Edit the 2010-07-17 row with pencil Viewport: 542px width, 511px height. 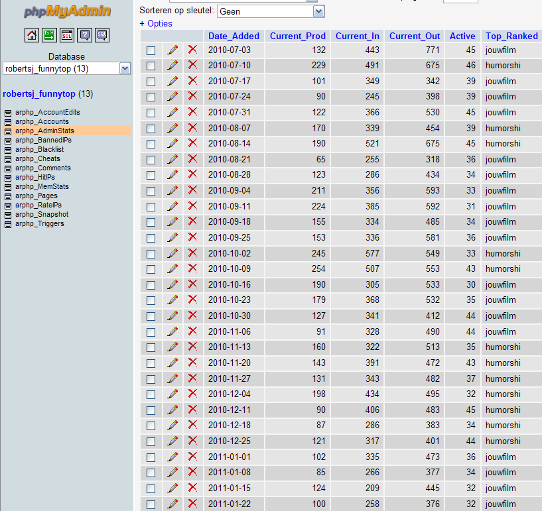pyautogui.click(x=173, y=81)
